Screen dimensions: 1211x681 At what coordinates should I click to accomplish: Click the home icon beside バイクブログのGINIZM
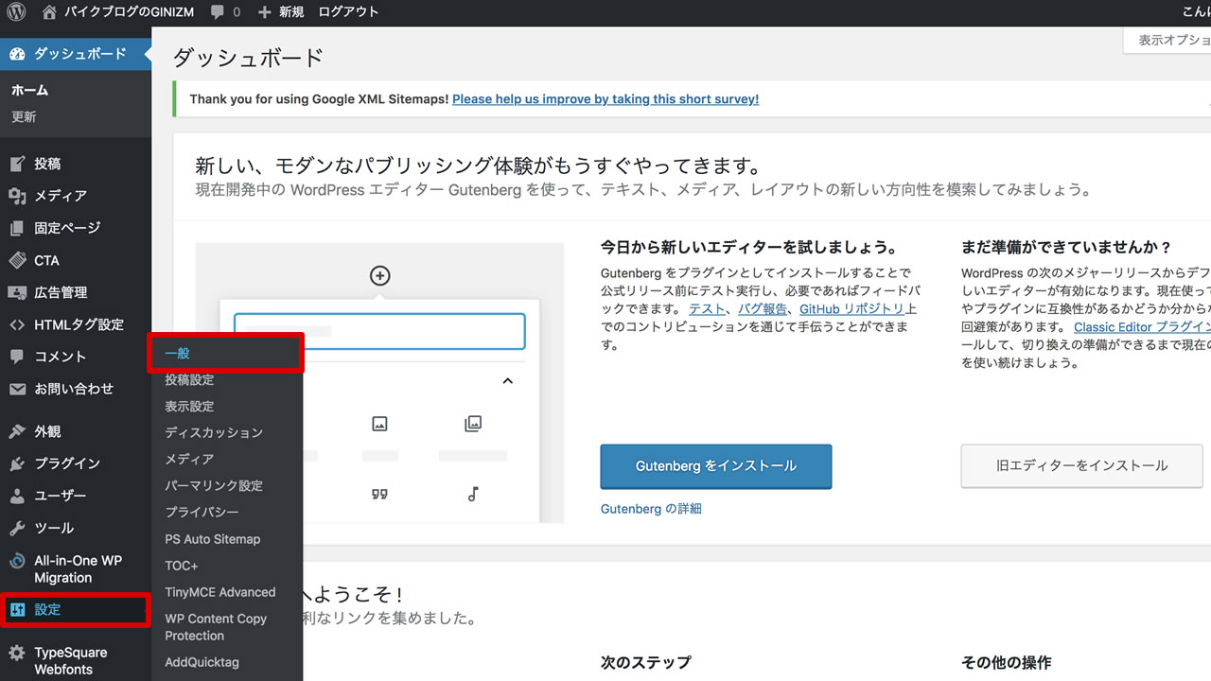click(x=49, y=12)
